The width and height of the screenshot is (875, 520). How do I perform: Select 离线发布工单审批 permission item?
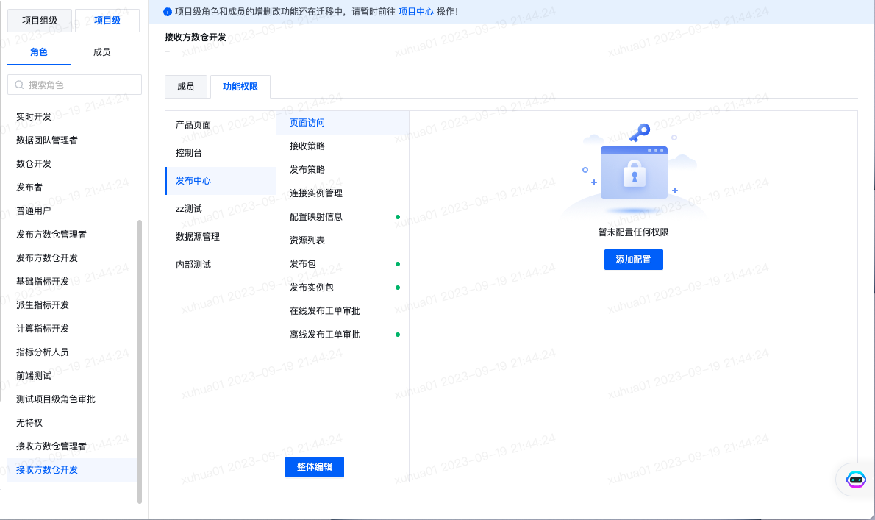tap(343, 335)
